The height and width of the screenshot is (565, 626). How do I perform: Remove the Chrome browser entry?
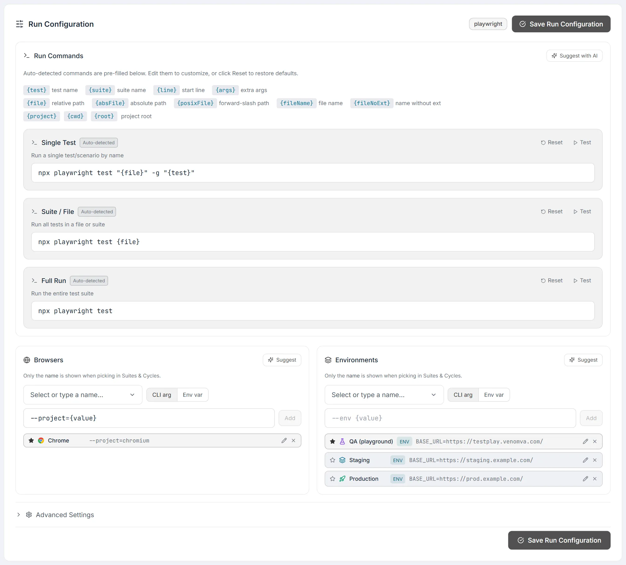[x=293, y=441]
